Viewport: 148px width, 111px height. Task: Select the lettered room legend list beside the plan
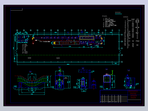pyautogui.click(x=25, y=49)
